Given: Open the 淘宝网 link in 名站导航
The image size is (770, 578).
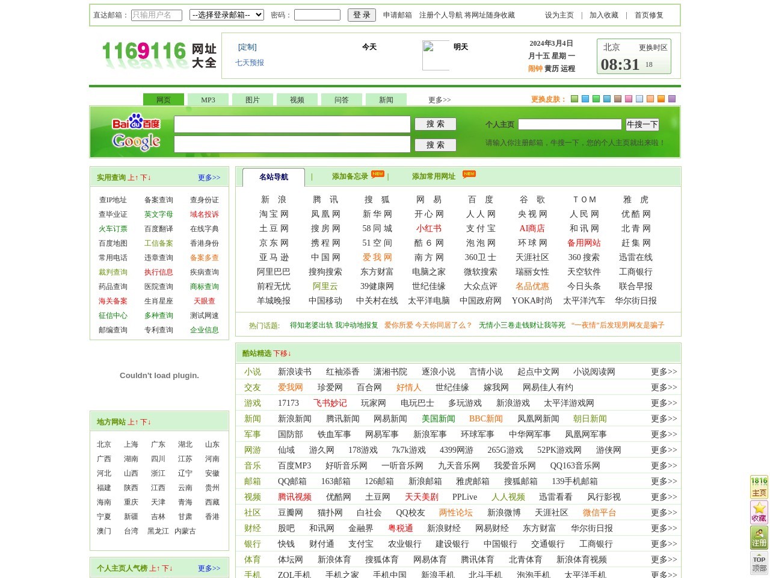Looking at the screenshot, I should coord(274,214).
